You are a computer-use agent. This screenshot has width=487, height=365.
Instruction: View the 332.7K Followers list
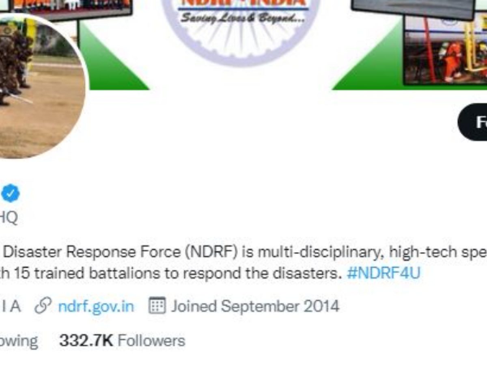tap(122, 340)
